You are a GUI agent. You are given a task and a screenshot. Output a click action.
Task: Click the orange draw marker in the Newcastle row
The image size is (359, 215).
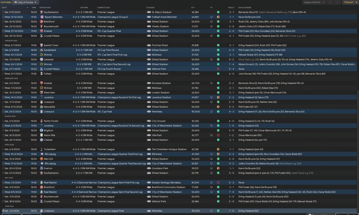(218, 107)
